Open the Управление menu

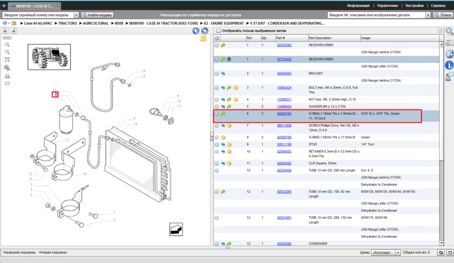387,5
